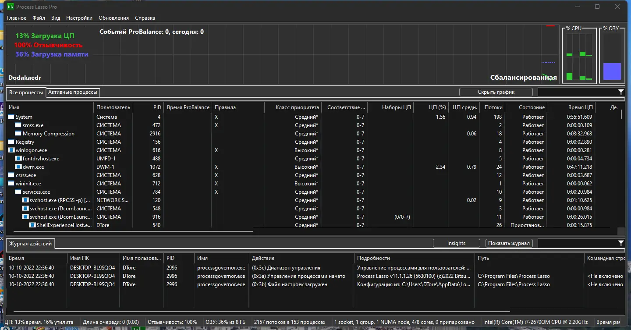The height and width of the screenshot is (330, 631).
Task: Click the dwm.exe process icon
Action: [x=18, y=167]
